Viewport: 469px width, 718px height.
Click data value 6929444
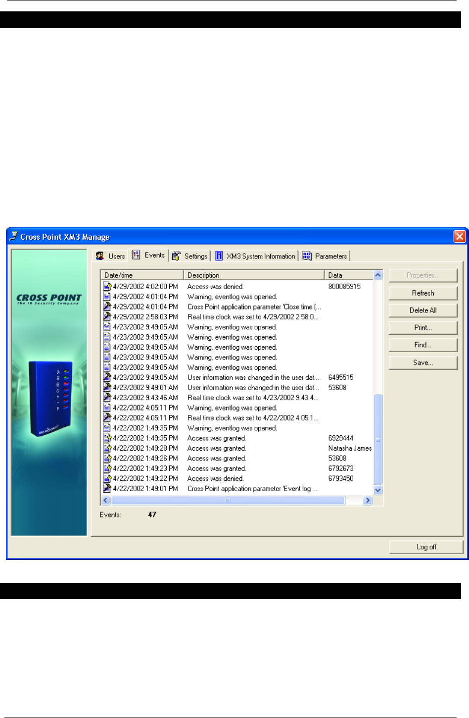[x=341, y=438]
